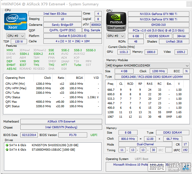192x174 pixels.
Task: Click the µCU microcode value field
Action: (x=96, y=25)
